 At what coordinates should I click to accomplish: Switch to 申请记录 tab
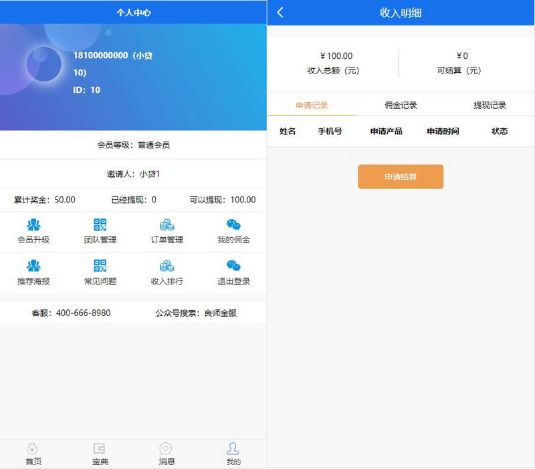pyautogui.click(x=312, y=106)
